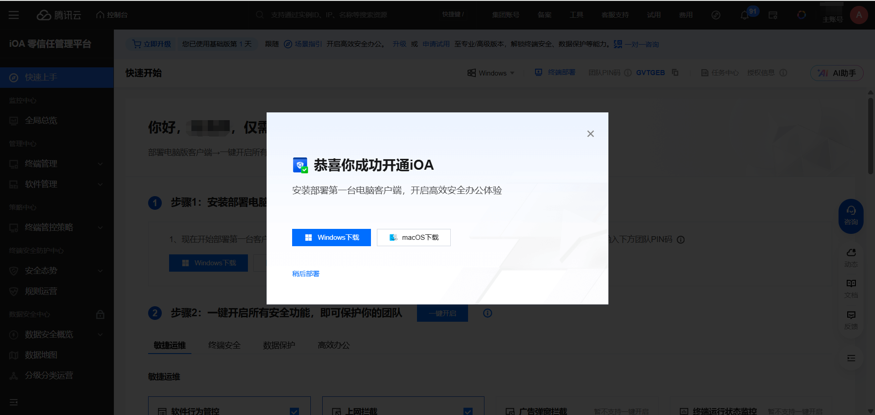Expand the 安全态势 sidebar section
This screenshot has width=875, height=415.
[57, 271]
